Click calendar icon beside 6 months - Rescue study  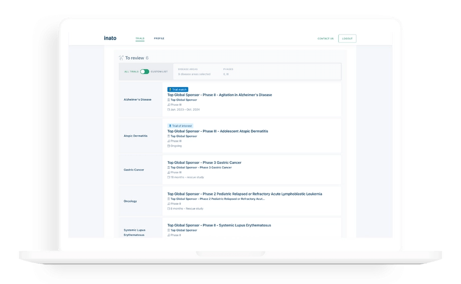169,209
